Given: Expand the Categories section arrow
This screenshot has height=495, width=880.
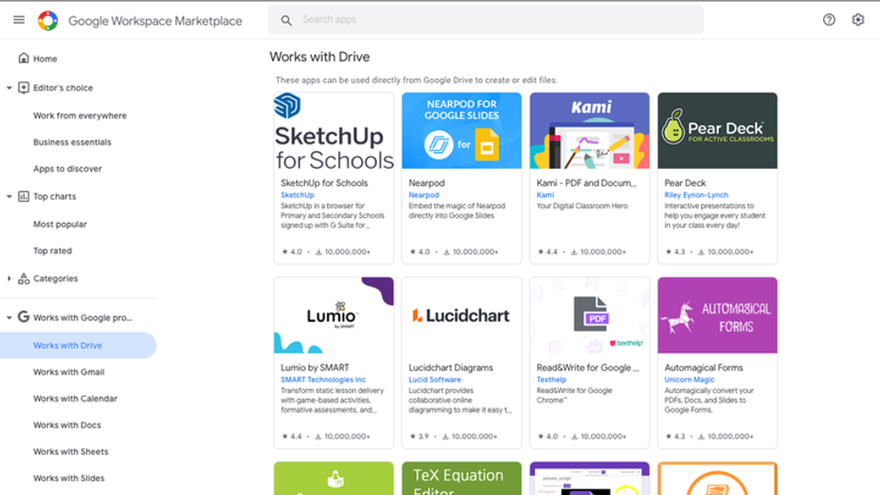Looking at the screenshot, I should (x=9, y=279).
